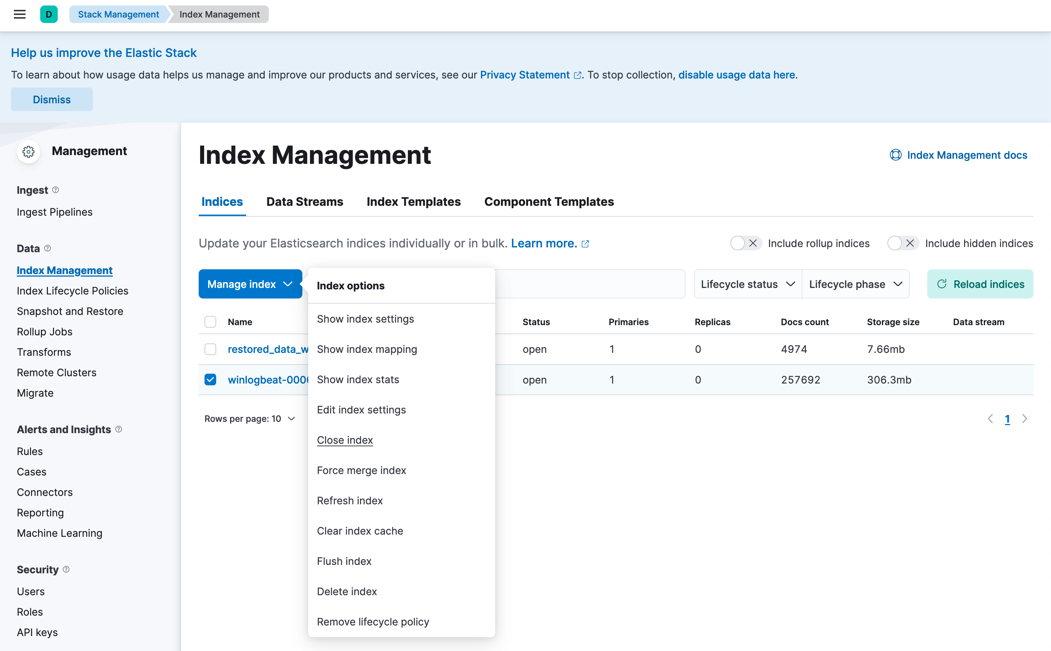The image size is (1051, 651).
Task: Open the Privacy Statement link
Action: (x=525, y=75)
